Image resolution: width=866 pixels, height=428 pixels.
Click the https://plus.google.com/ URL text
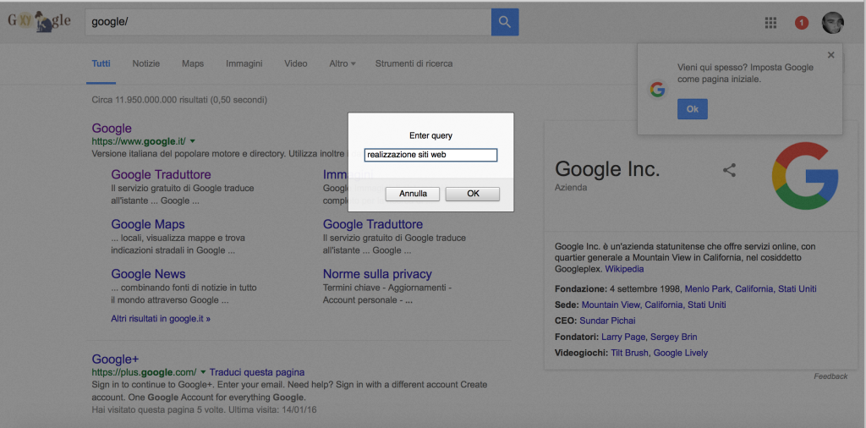(144, 372)
